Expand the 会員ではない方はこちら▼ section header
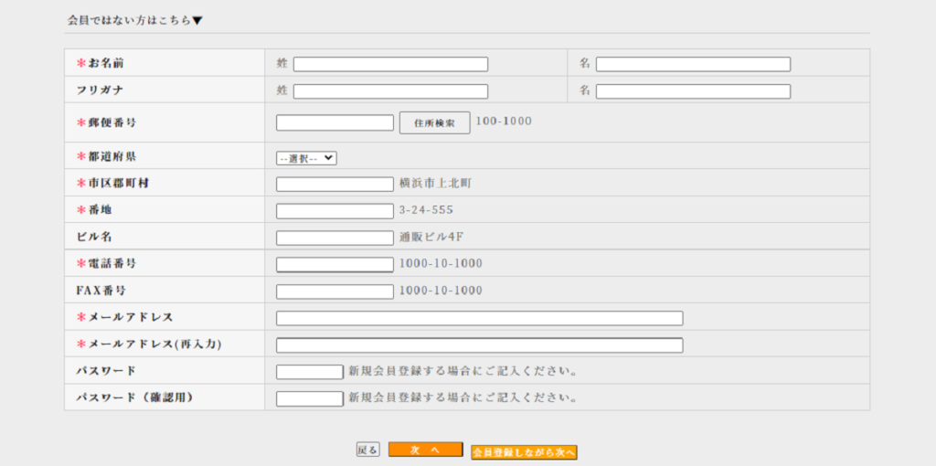936x466 pixels. (x=135, y=20)
